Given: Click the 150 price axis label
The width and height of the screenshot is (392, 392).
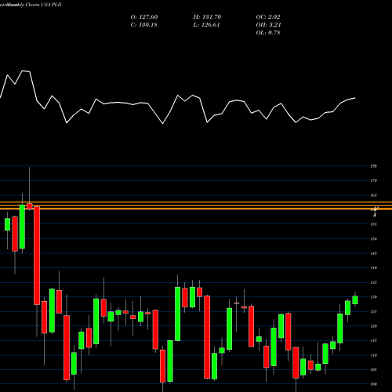Looking at the screenshot, I should click(x=374, y=239).
